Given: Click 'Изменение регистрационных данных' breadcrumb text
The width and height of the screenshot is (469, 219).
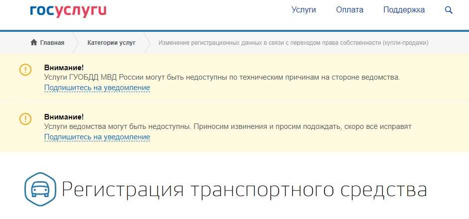Looking at the screenshot, I should point(293,43).
